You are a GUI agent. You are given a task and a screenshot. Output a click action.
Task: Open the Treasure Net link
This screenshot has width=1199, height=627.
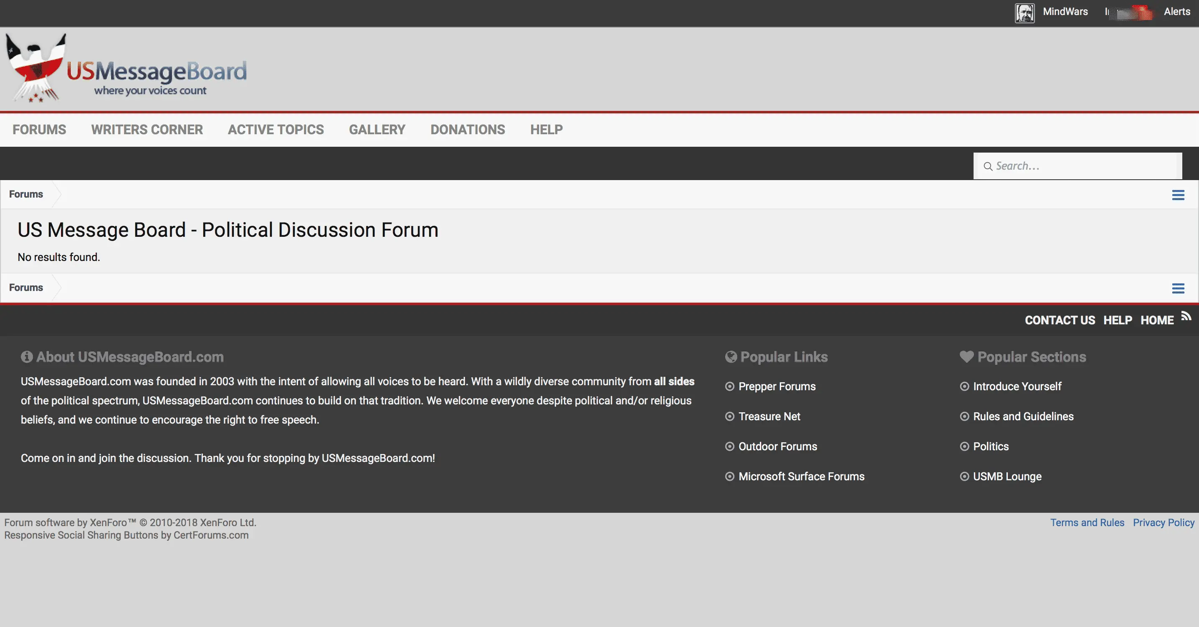tap(769, 416)
